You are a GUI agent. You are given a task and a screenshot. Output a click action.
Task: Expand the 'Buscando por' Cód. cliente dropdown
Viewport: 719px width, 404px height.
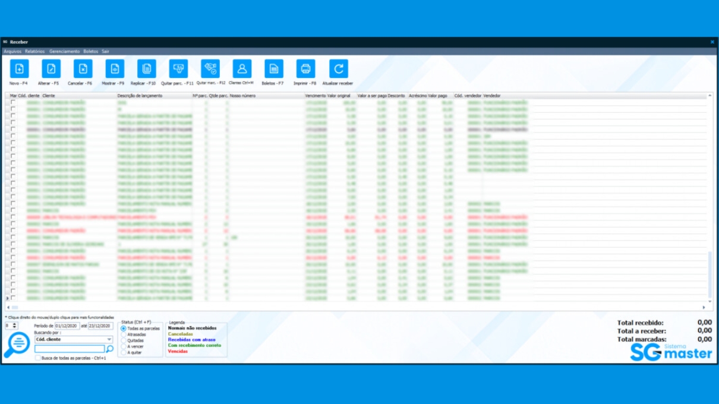[109, 339]
